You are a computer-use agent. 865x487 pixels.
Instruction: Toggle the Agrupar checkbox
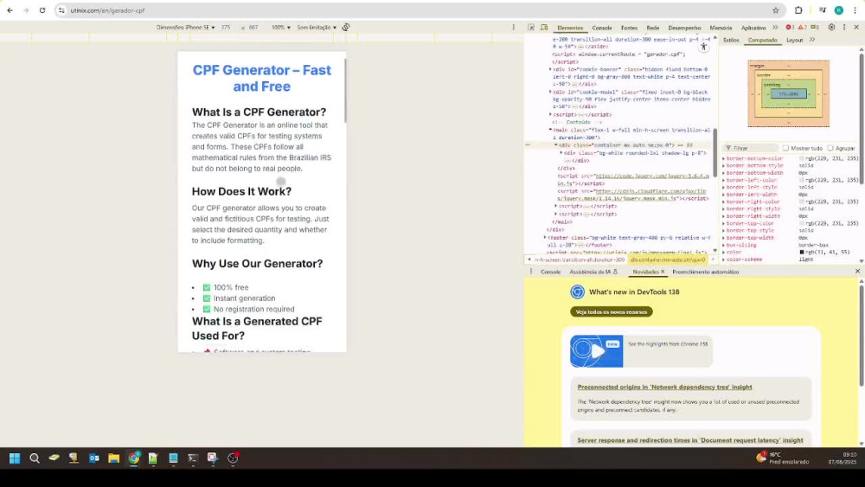click(x=830, y=148)
